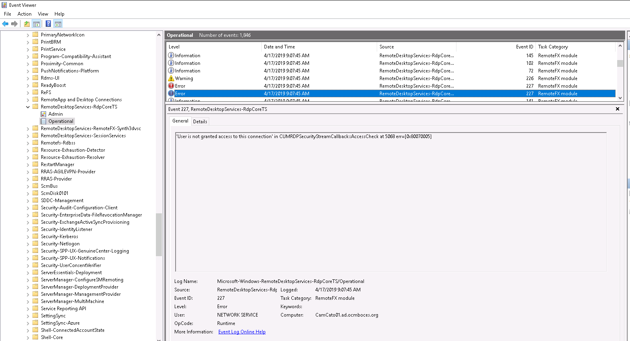The width and height of the screenshot is (630, 341).
Task: Open the File menu
Action: pyautogui.click(x=8, y=14)
